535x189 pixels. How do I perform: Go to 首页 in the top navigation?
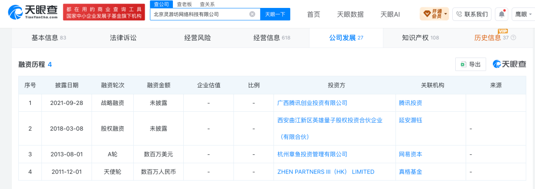tap(314, 14)
